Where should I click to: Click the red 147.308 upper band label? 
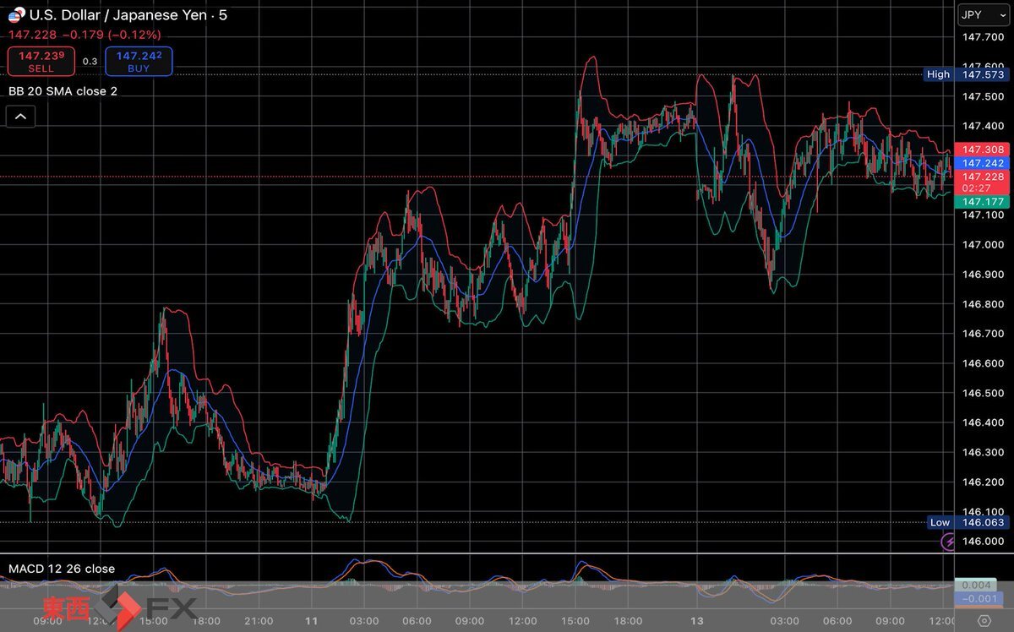click(x=982, y=150)
